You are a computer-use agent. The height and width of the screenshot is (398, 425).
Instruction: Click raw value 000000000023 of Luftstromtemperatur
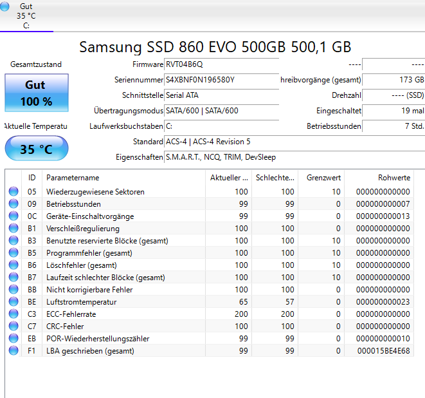click(x=383, y=301)
